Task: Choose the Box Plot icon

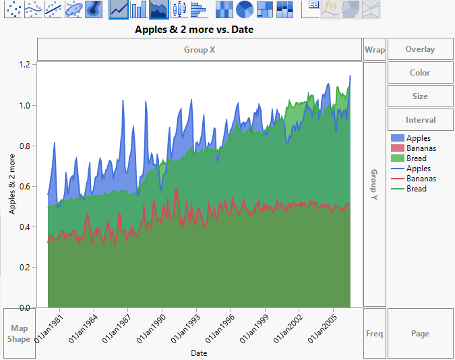Action: point(179,9)
